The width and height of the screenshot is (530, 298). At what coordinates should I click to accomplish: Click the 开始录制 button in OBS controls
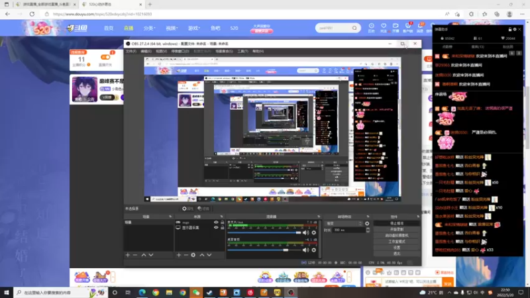[x=397, y=229]
